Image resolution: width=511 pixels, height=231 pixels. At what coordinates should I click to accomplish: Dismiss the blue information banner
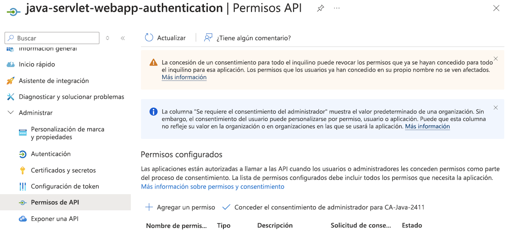(496, 107)
